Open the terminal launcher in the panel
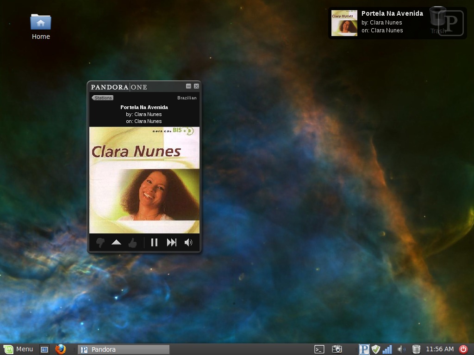474x355 pixels. [319, 349]
